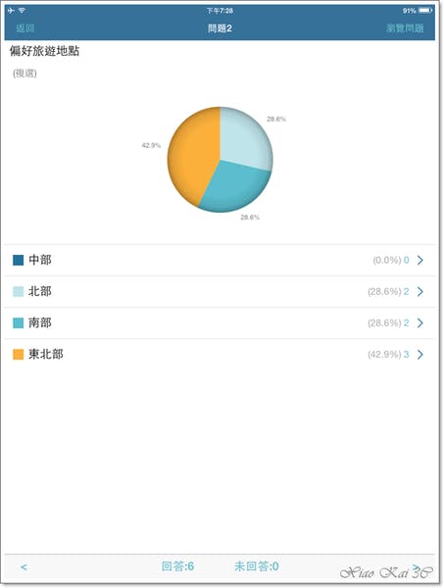
Task: Go to next question with right arrow
Action: click(416, 567)
